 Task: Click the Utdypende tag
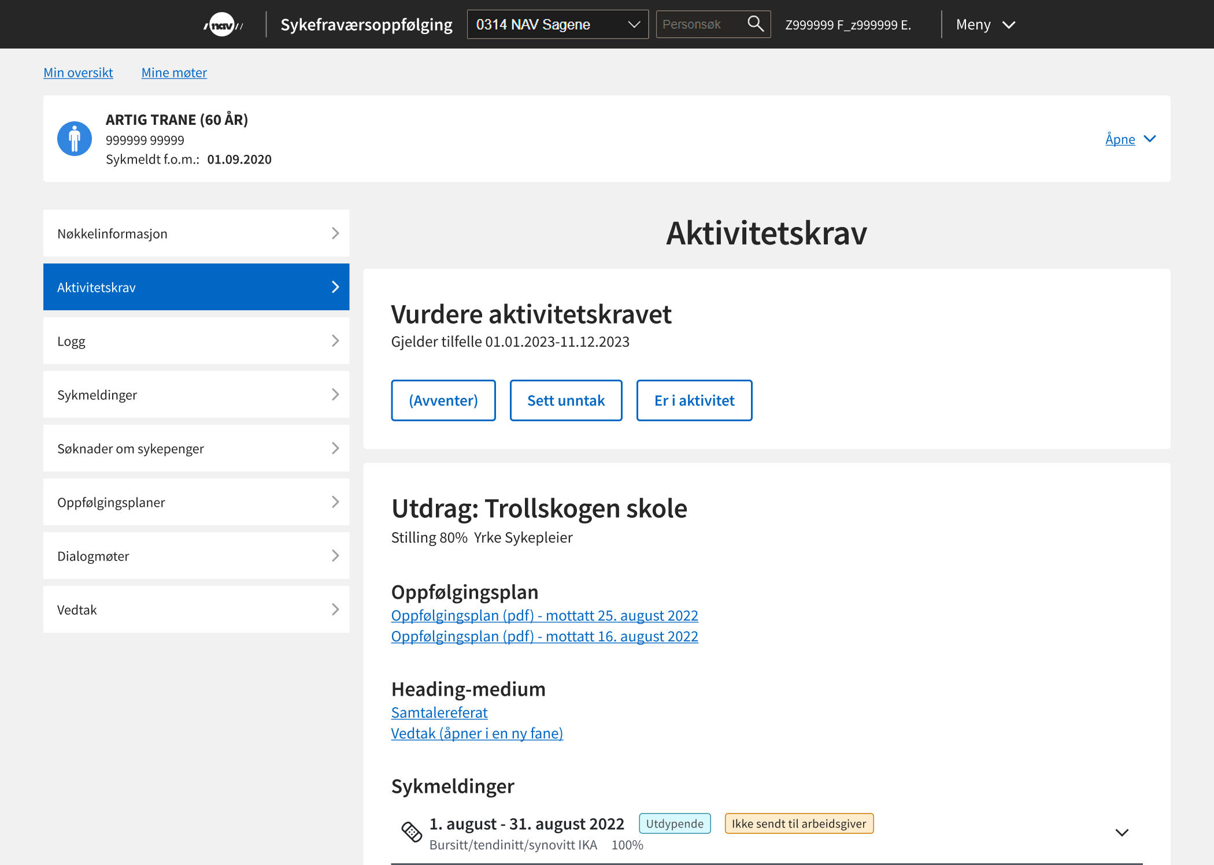point(675,823)
